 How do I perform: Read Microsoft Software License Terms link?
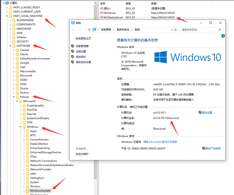(x=160, y=142)
